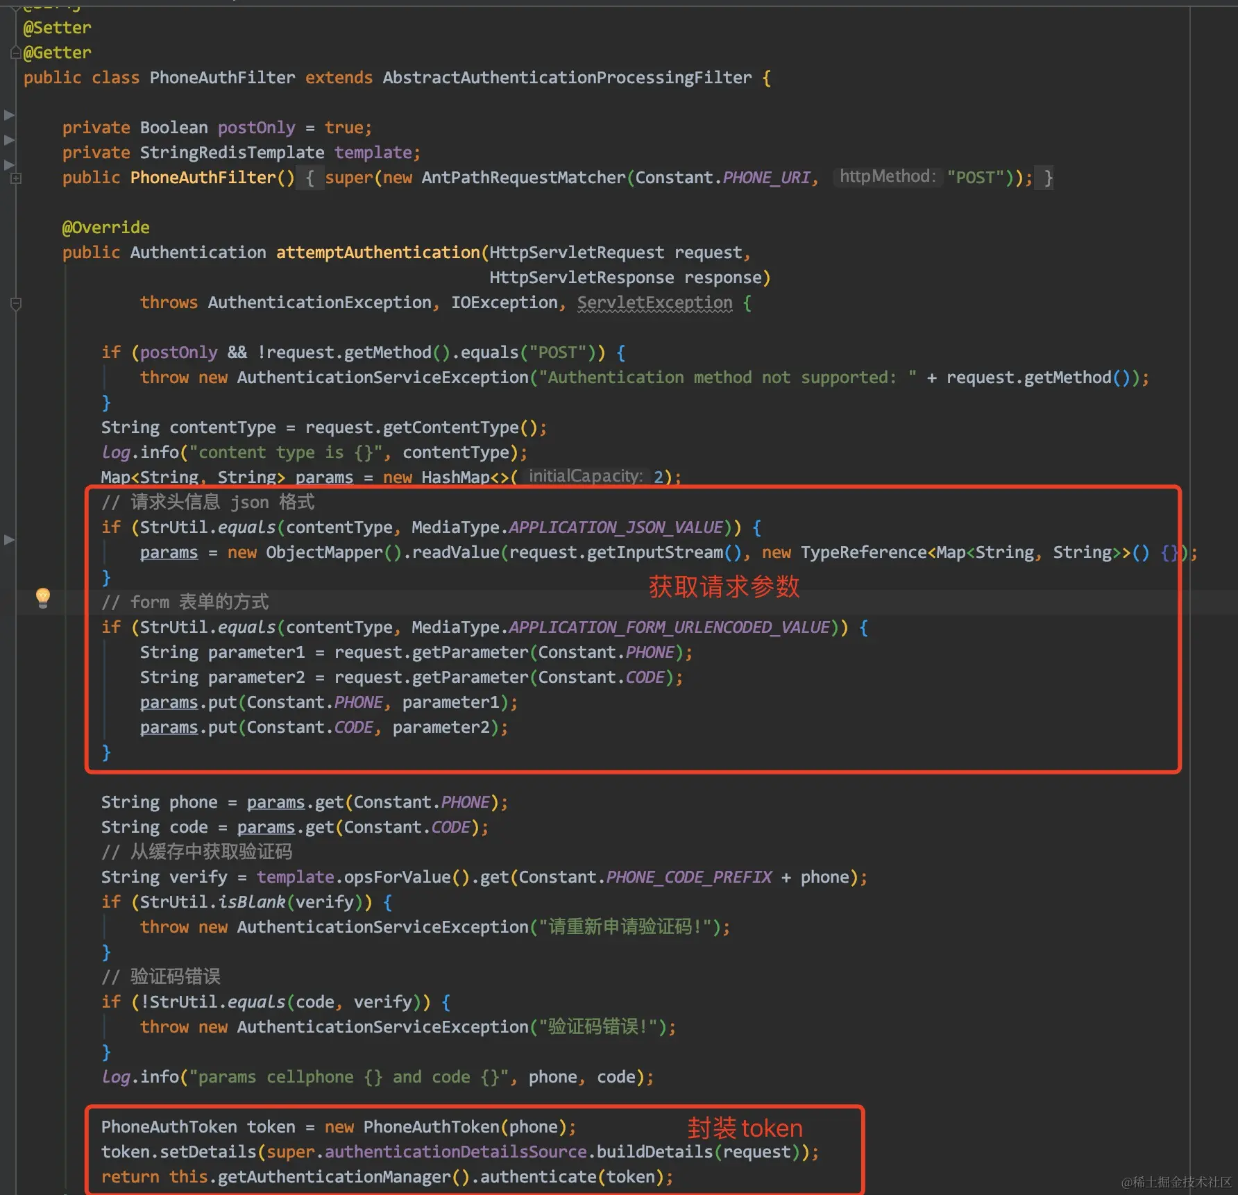Click the APPLICATION_JSON_VALUE constant
The width and height of the screenshot is (1238, 1195).
[616, 527]
